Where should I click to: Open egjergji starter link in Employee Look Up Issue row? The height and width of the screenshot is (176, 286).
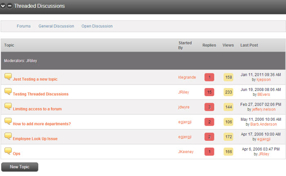pos(185,137)
